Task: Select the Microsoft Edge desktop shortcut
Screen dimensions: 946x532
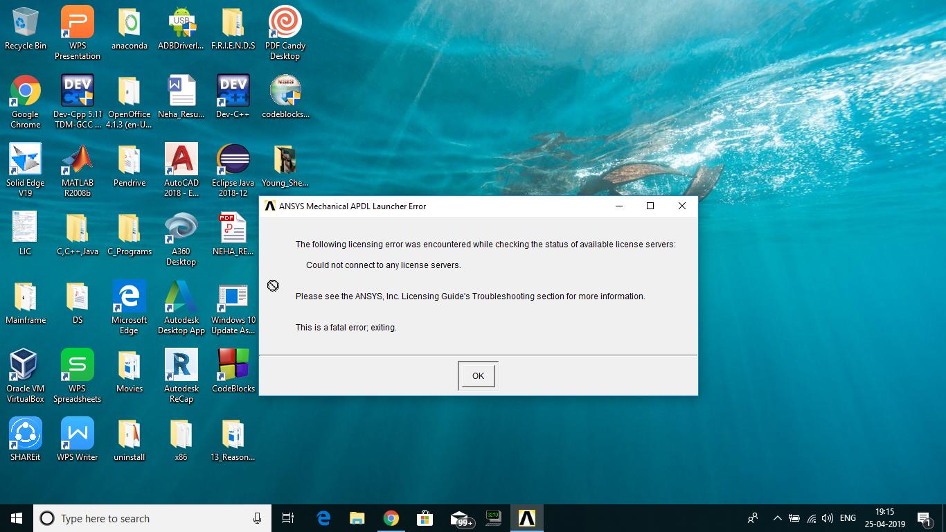Action: [x=130, y=308]
